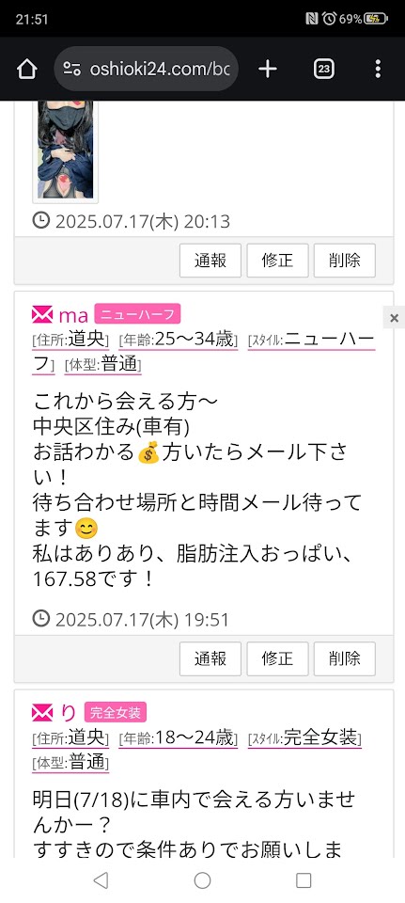Open the post's photo thumbnail
The image size is (405, 903).
click(66, 151)
